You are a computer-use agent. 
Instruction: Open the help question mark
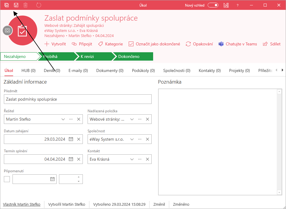coord(237,5)
